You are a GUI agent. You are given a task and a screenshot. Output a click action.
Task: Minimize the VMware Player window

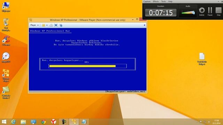point(133,20)
